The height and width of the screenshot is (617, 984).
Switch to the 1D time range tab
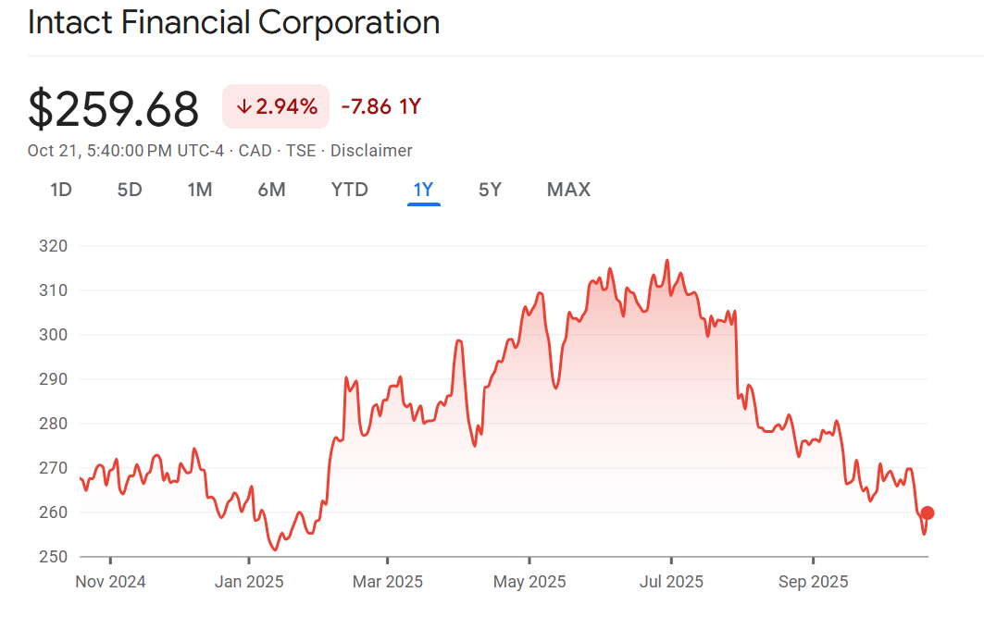tap(61, 190)
